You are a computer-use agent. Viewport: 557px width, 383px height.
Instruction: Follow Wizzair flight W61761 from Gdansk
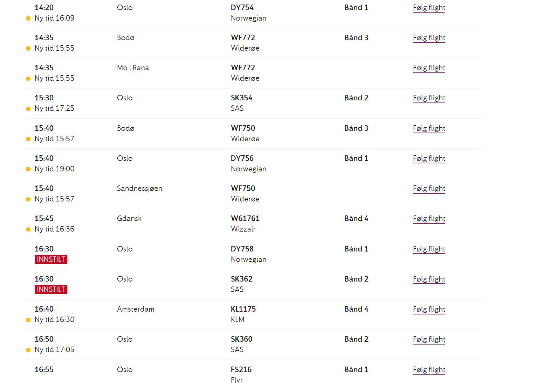tap(429, 219)
